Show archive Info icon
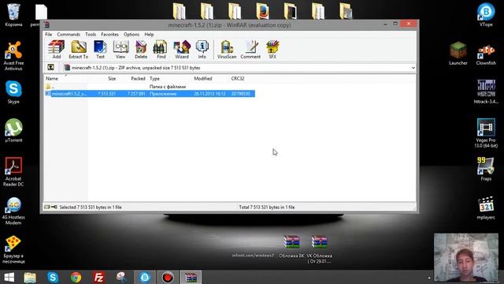 (202, 50)
